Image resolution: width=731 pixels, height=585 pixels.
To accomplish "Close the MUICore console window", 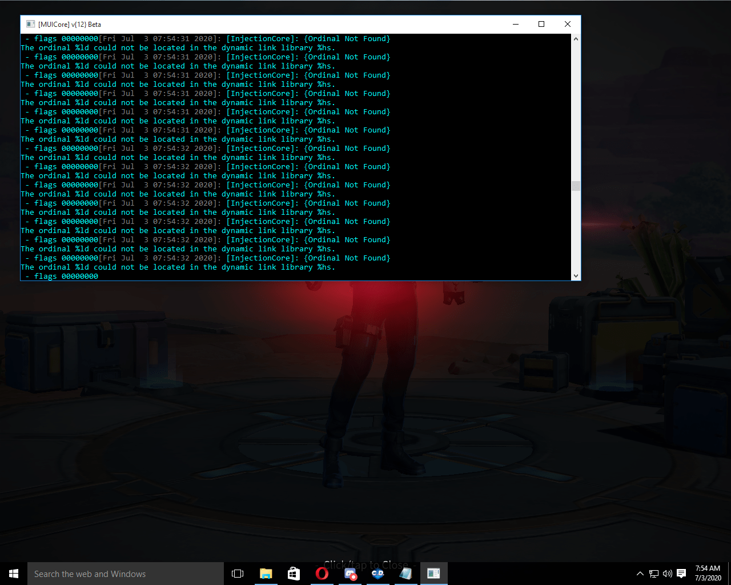I will click(568, 24).
